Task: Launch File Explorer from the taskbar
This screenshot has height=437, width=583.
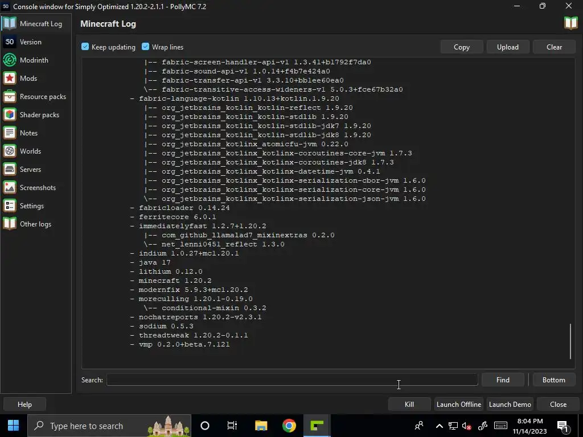Action: tap(261, 426)
